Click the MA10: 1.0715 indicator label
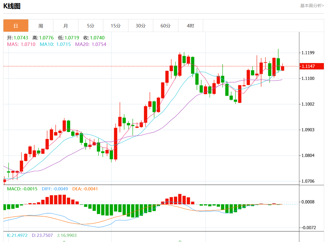The width and height of the screenshot is (331, 242). (55, 44)
